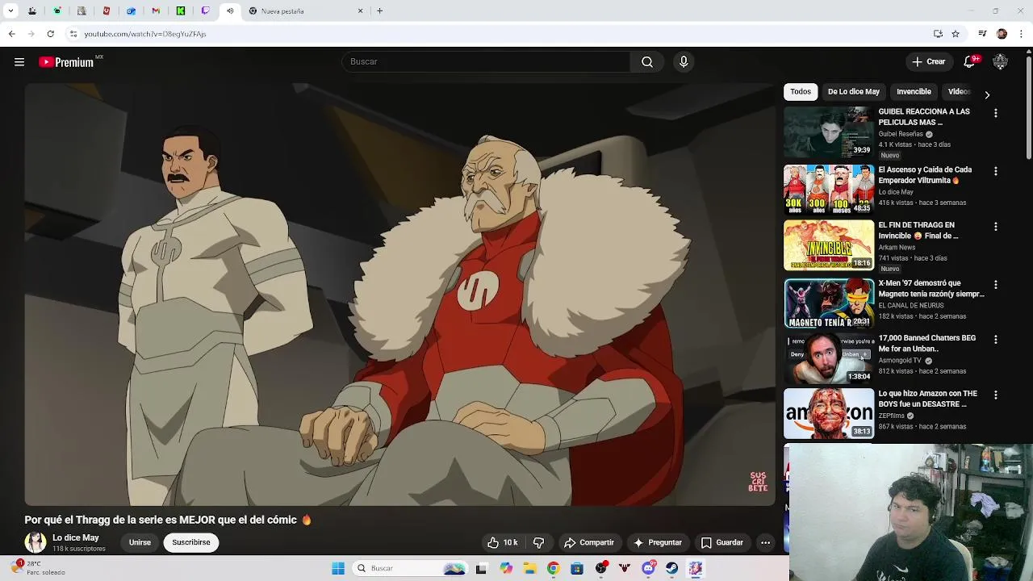This screenshot has height=581, width=1033.
Task: Click the taskbar Buscar search box
Action: click(x=411, y=568)
